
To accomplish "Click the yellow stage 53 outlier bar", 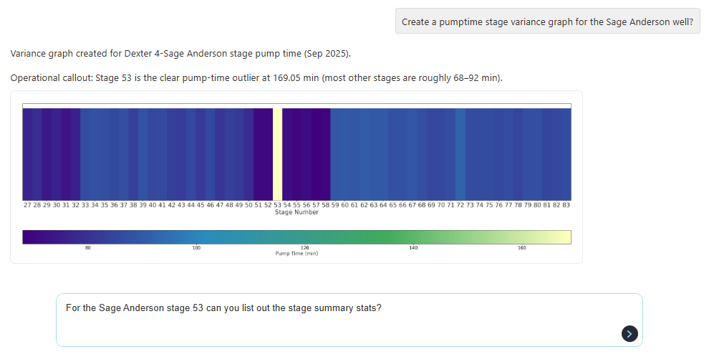I will (277, 153).
